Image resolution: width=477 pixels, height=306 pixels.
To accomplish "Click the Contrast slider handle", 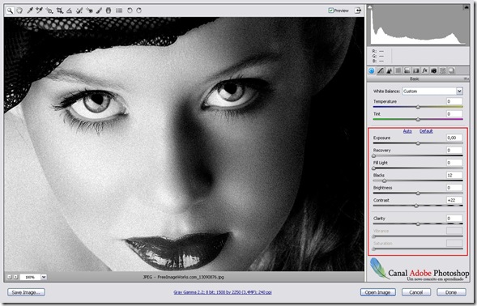I will pyautogui.click(x=416, y=206).
